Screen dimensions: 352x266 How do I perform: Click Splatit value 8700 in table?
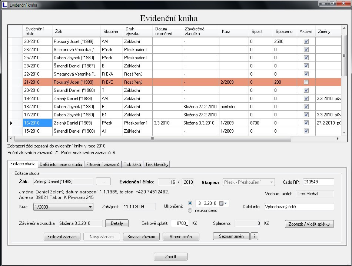(x=260, y=123)
